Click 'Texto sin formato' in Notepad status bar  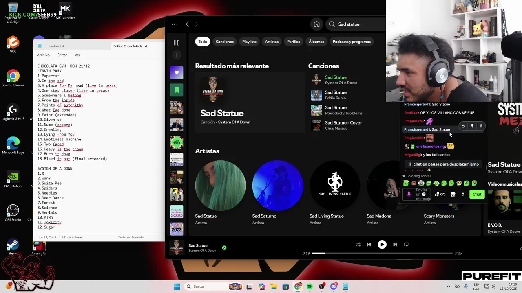tap(131, 237)
